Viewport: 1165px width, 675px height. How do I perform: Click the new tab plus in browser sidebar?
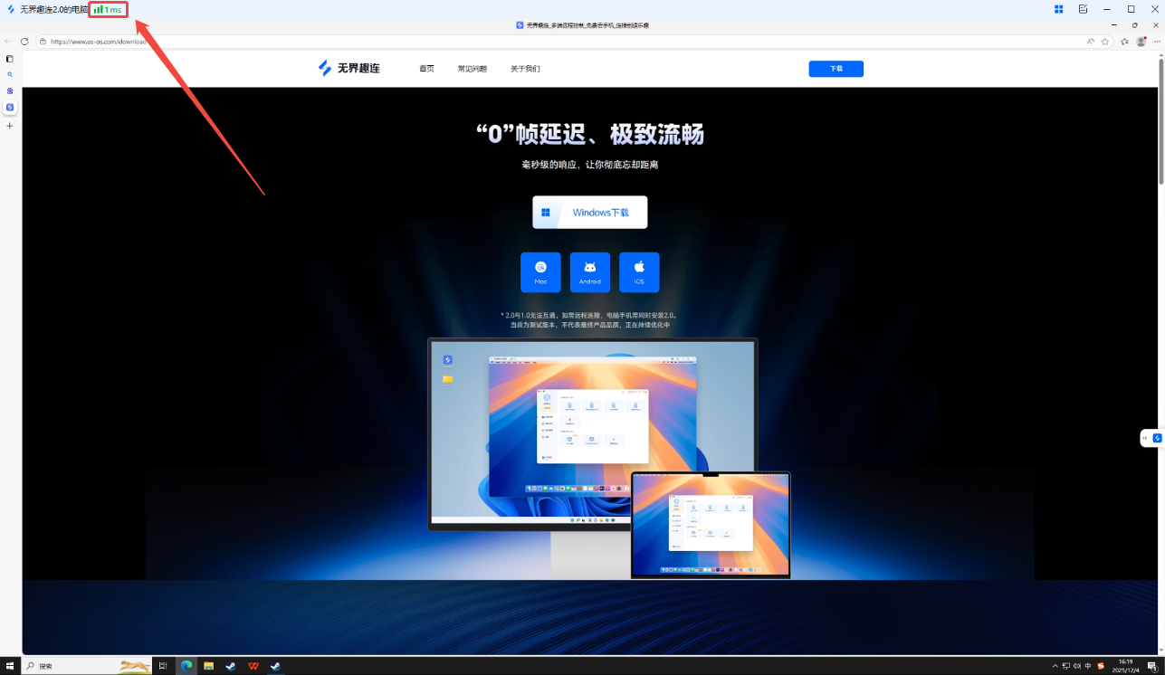[10, 127]
